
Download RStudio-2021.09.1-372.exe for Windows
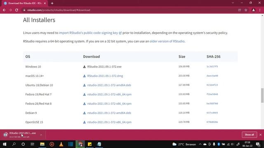click(104, 67)
